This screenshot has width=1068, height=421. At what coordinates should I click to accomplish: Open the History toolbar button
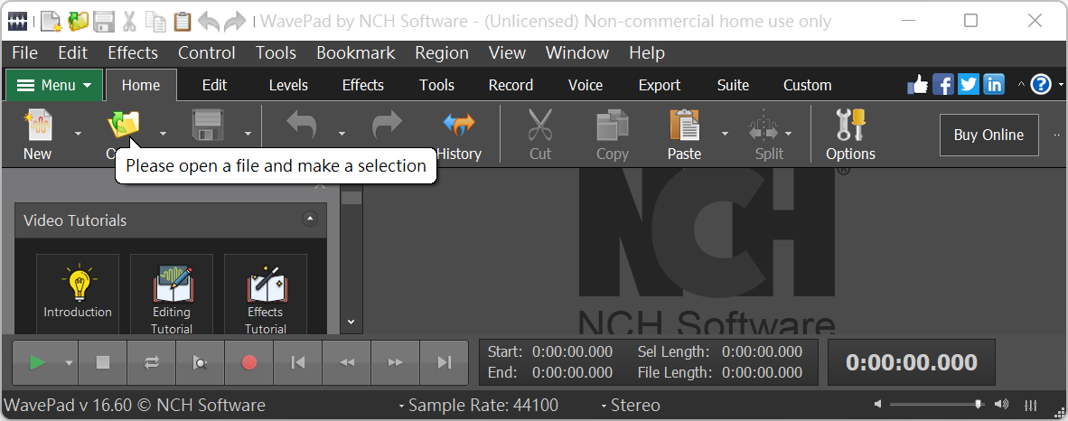[x=458, y=135]
